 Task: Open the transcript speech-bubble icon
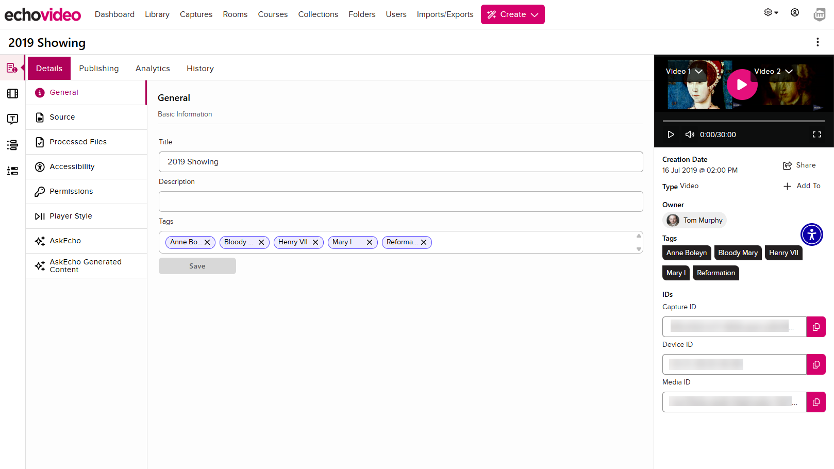point(12,119)
